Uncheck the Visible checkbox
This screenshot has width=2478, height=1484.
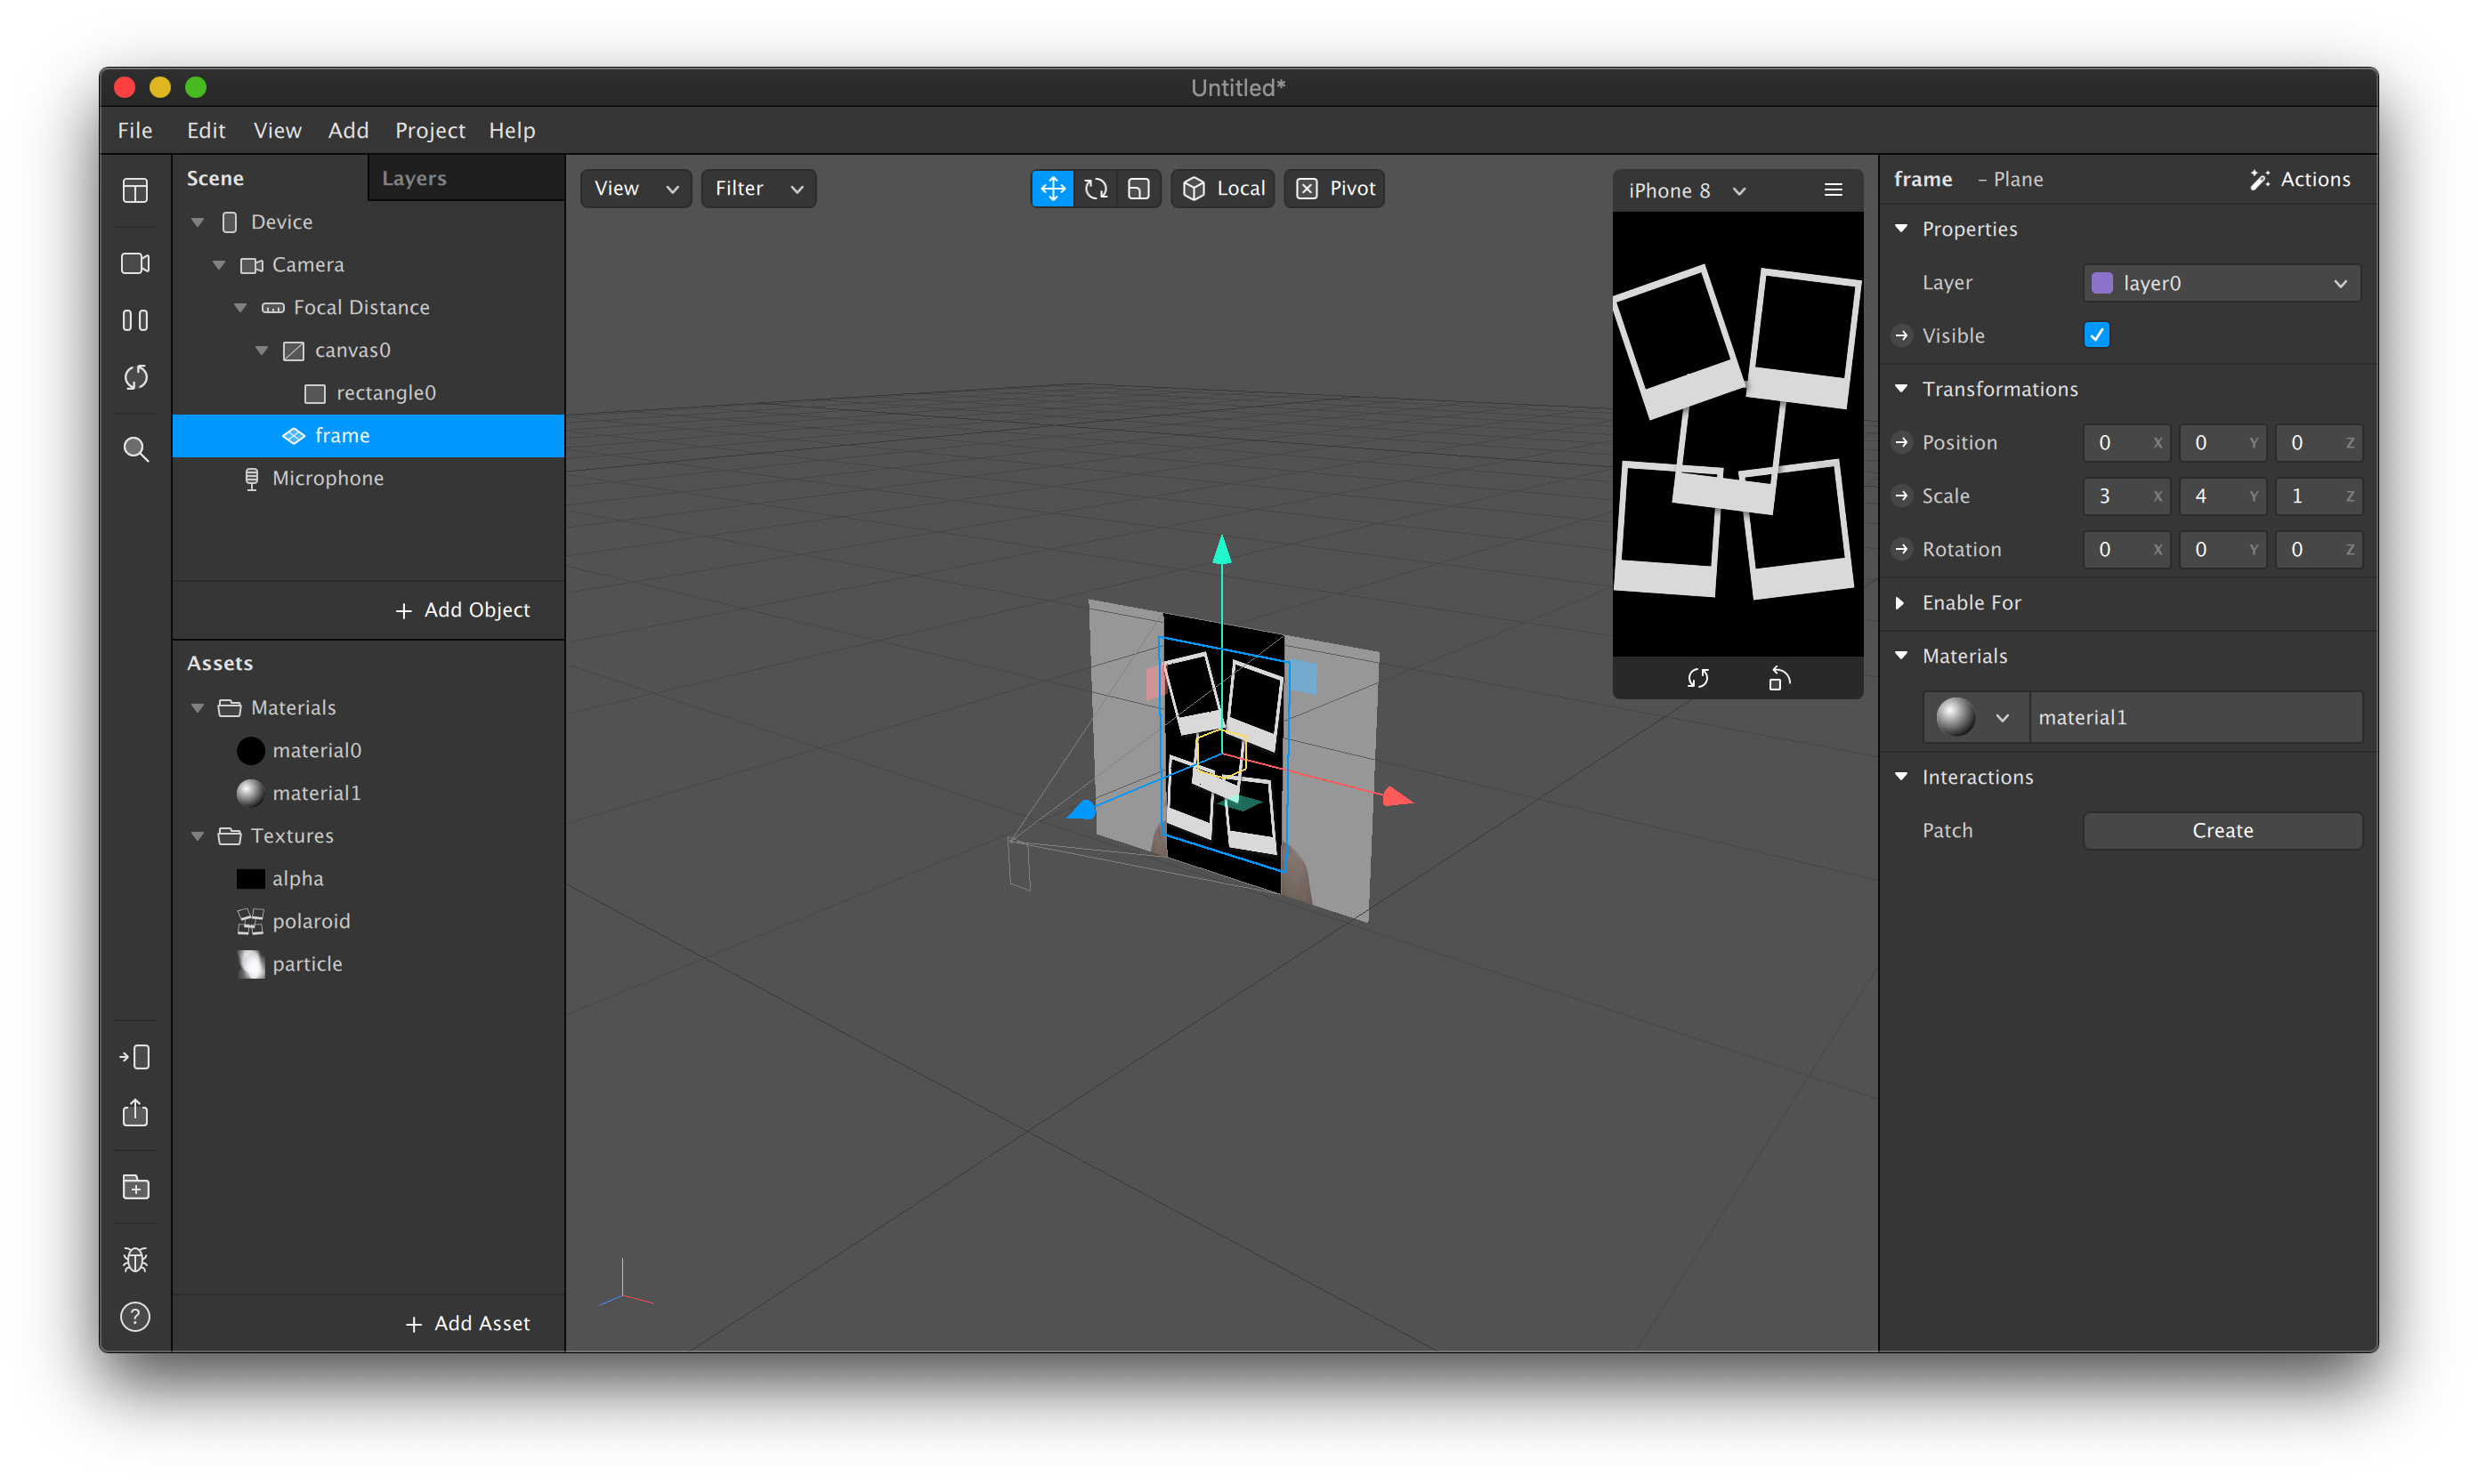(2097, 335)
